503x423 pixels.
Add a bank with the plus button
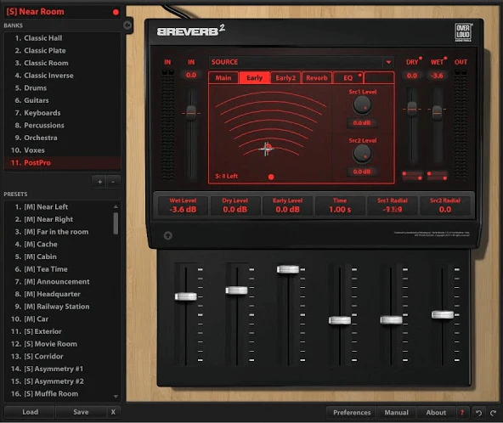99,182
